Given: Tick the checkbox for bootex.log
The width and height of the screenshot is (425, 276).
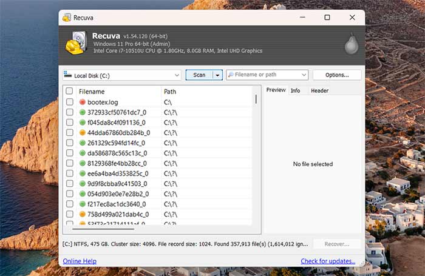Looking at the screenshot, I should click(69, 102).
